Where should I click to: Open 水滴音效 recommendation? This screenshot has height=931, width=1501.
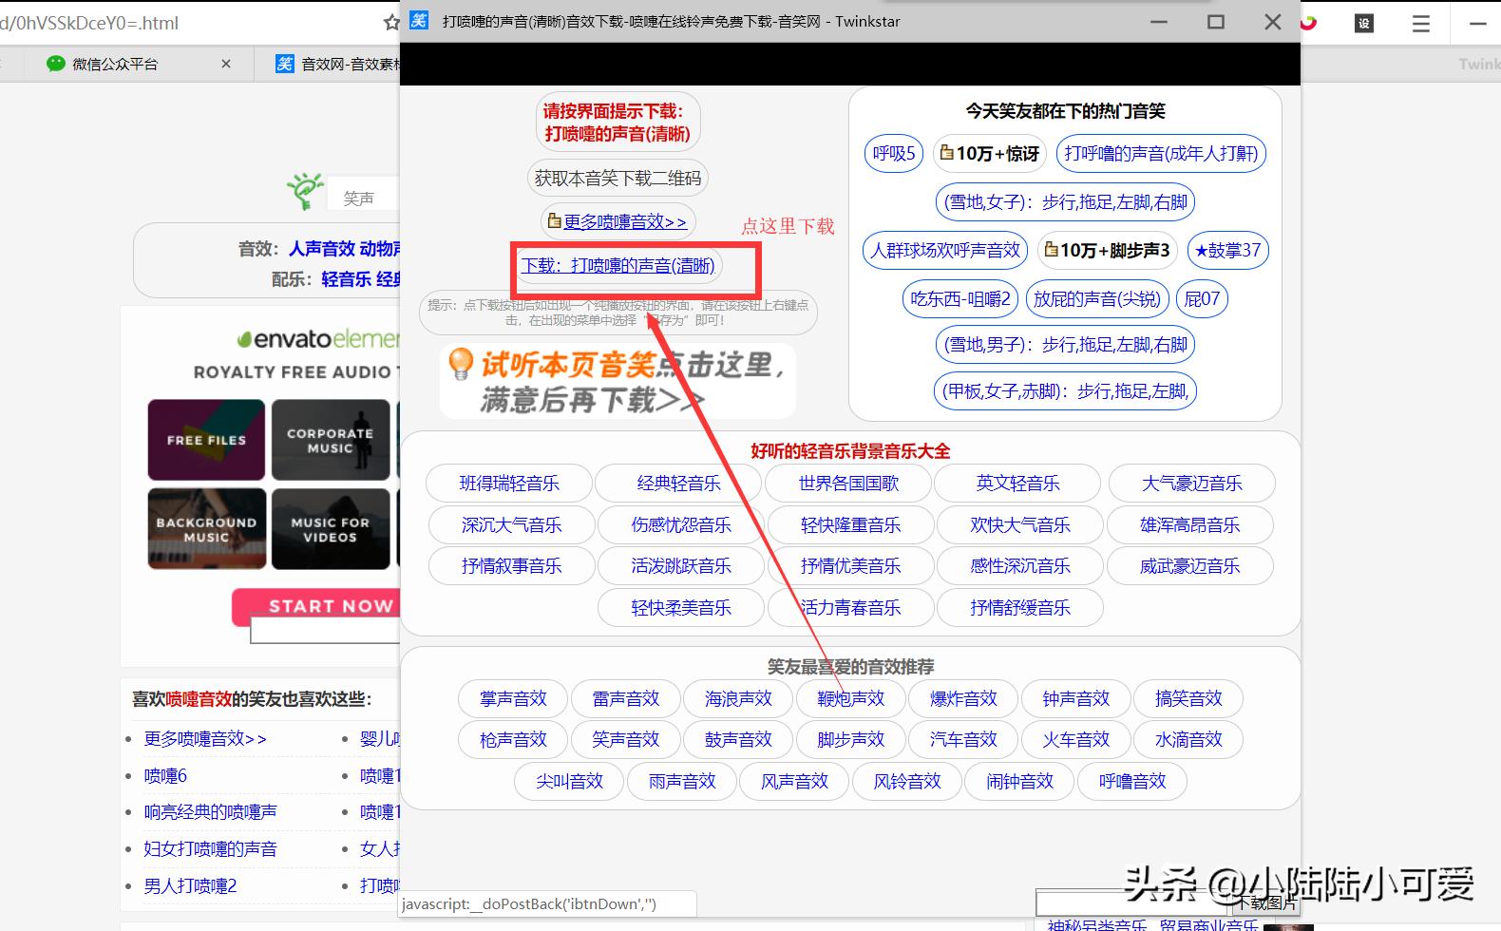(1188, 740)
